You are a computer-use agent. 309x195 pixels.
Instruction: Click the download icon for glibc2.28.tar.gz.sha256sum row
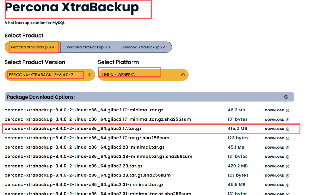click(x=288, y=176)
